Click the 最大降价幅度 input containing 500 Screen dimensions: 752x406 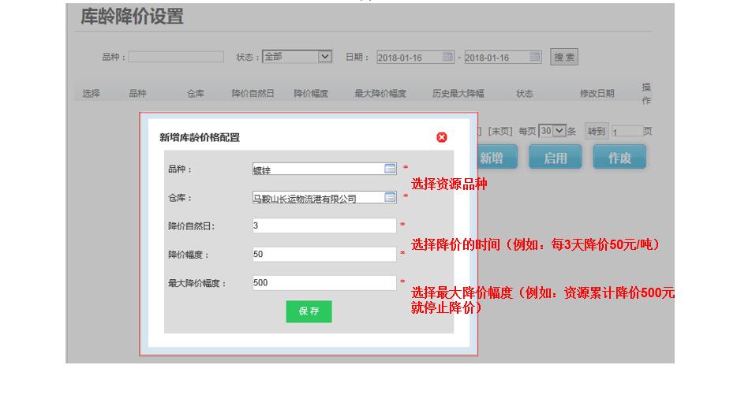324,283
